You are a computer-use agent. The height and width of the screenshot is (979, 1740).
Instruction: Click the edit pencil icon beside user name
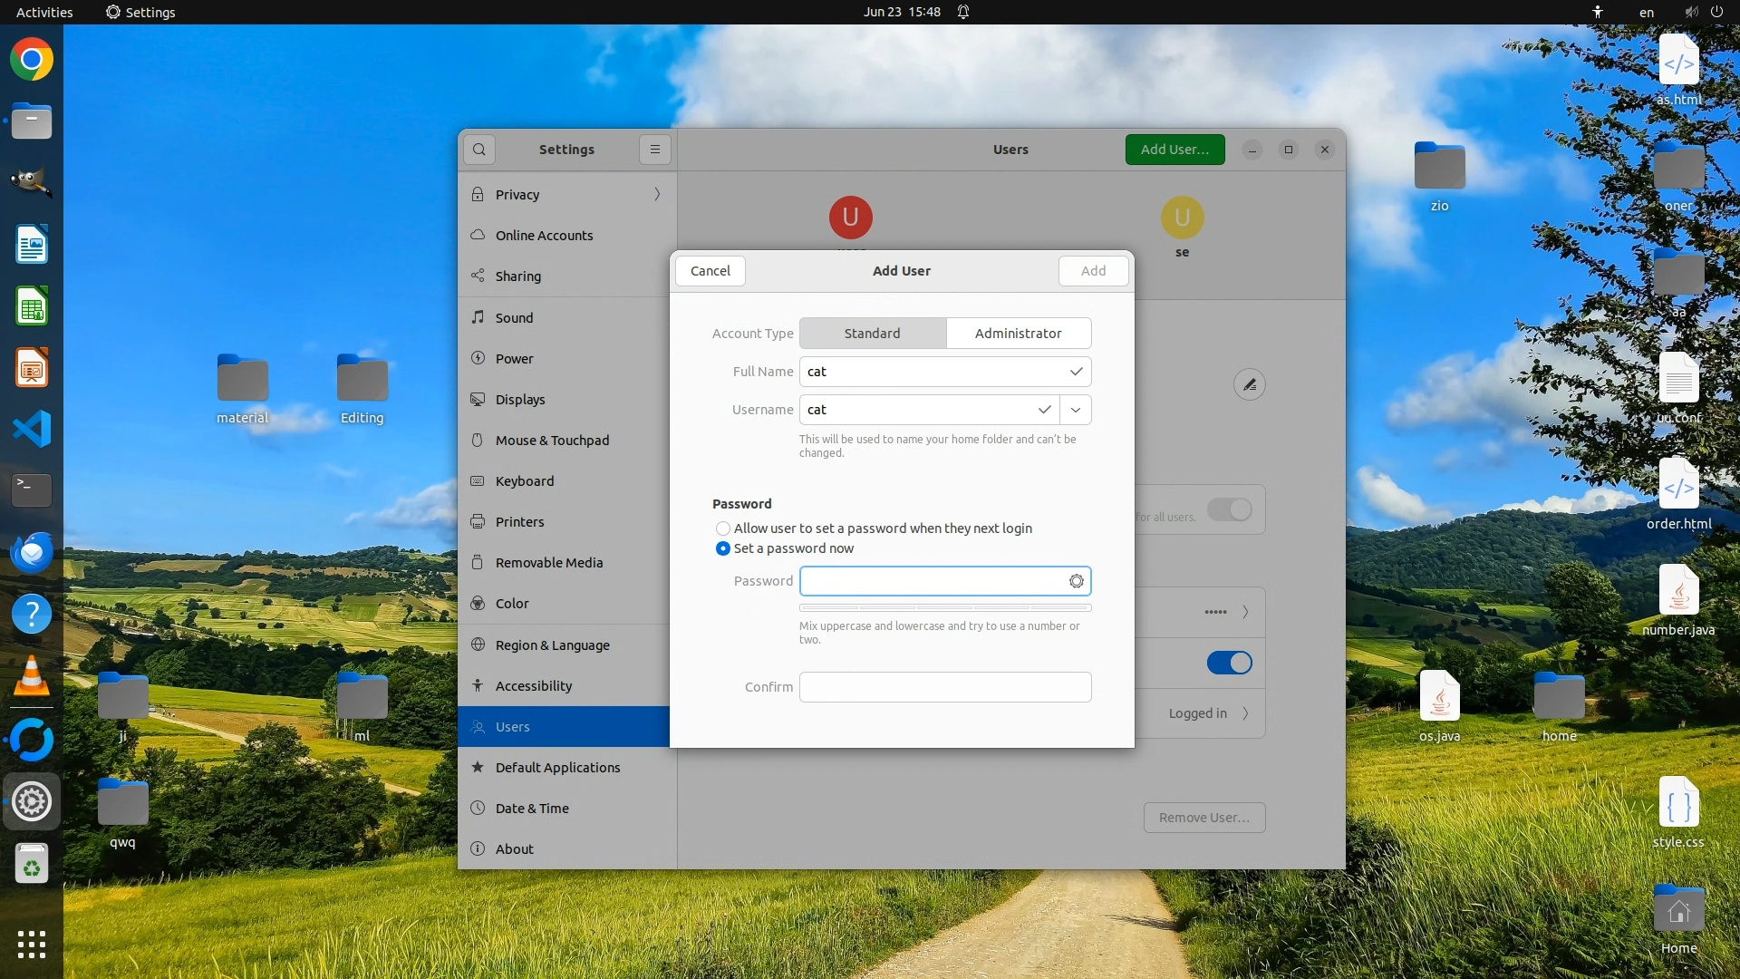point(1249,384)
